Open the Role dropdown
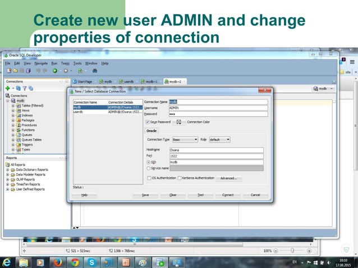Viewport: 358px width, 268px height. point(219,140)
